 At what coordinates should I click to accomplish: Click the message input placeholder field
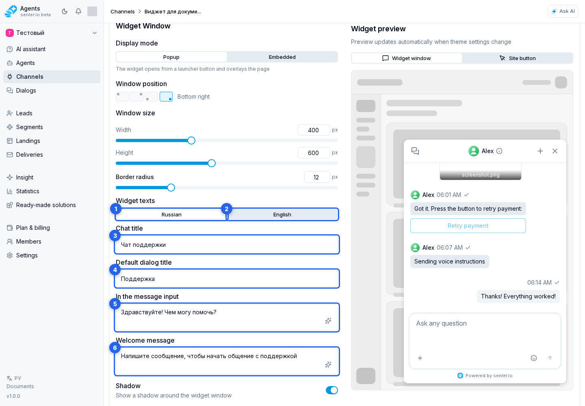[227, 317]
